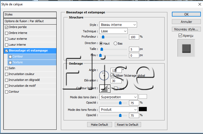Toggle the Aperçu preview checkbox
Viewport: 203px width, 134px height.
(x=180, y=36)
